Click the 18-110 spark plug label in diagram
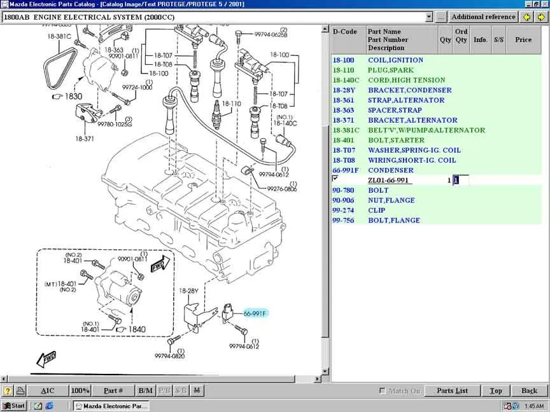 point(232,104)
